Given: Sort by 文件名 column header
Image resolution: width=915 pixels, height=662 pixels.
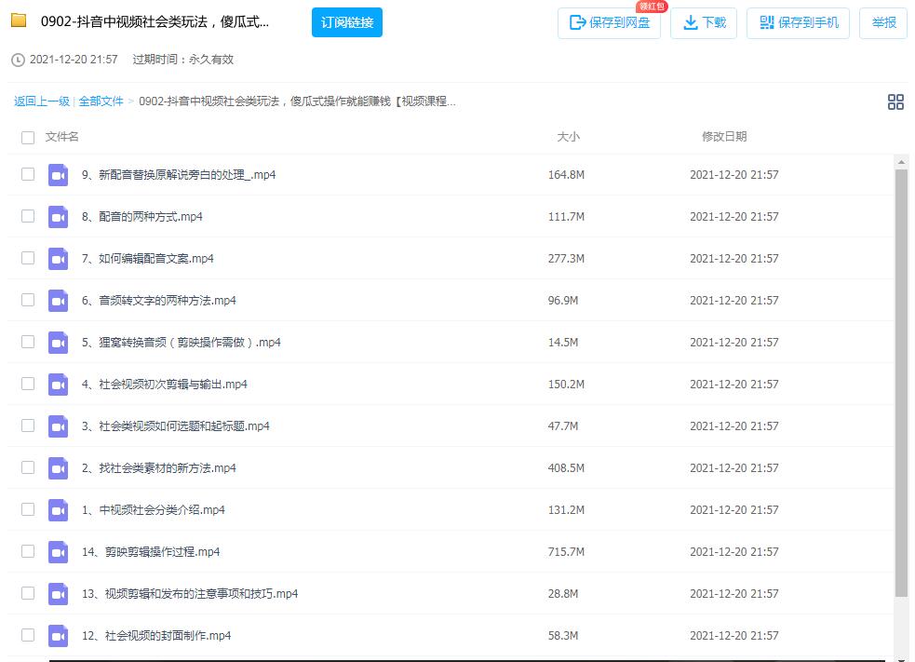Looking at the screenshot, I should click(x=61, y=137).
